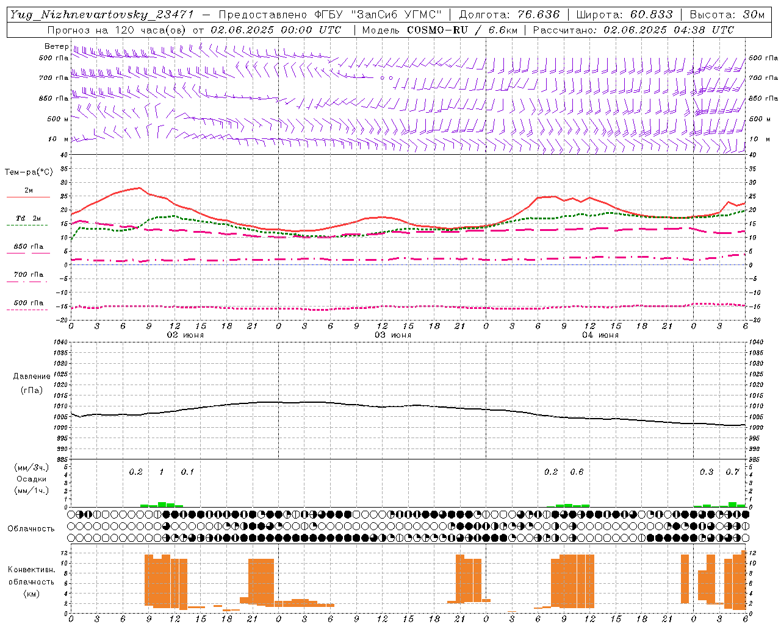Click the 985 tick left of pressure chart
The width and height of the screenshot is (781, 624).
(62, 459)
